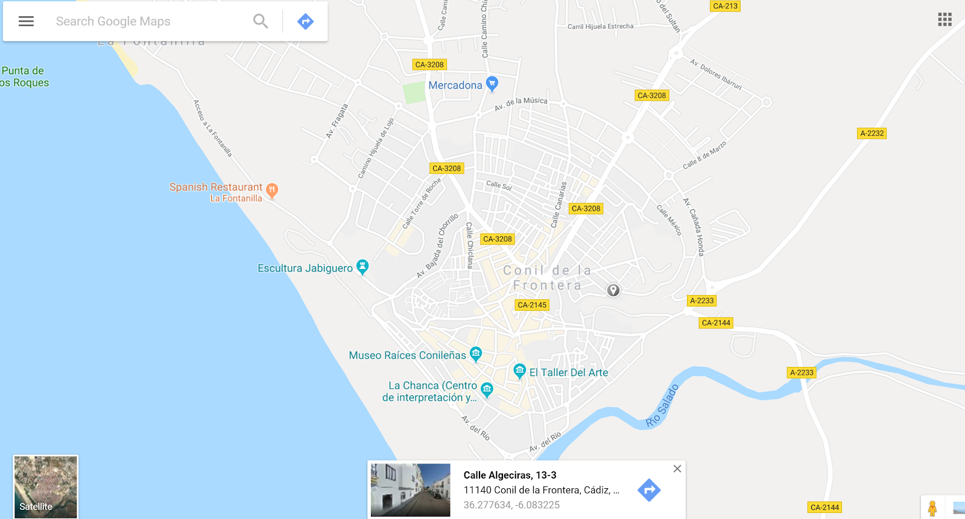Select the Spanish Restaurant La Fontanilla pin
The image size is (965, 519).
point(272,191)
